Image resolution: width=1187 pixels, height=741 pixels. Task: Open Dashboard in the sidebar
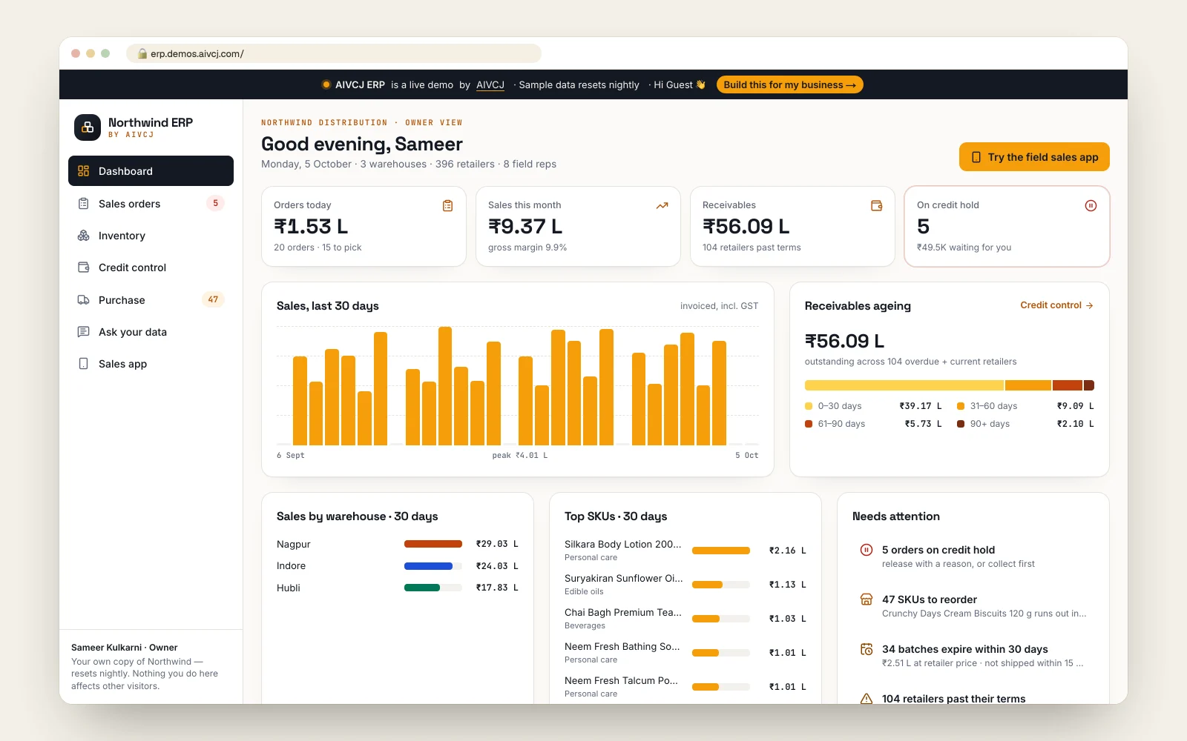coord(151,171)
